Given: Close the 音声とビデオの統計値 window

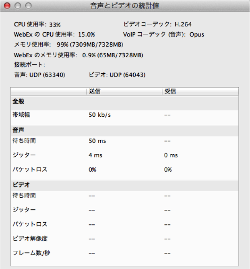Looking at the screenshot, I should click(x=7, y=6).
